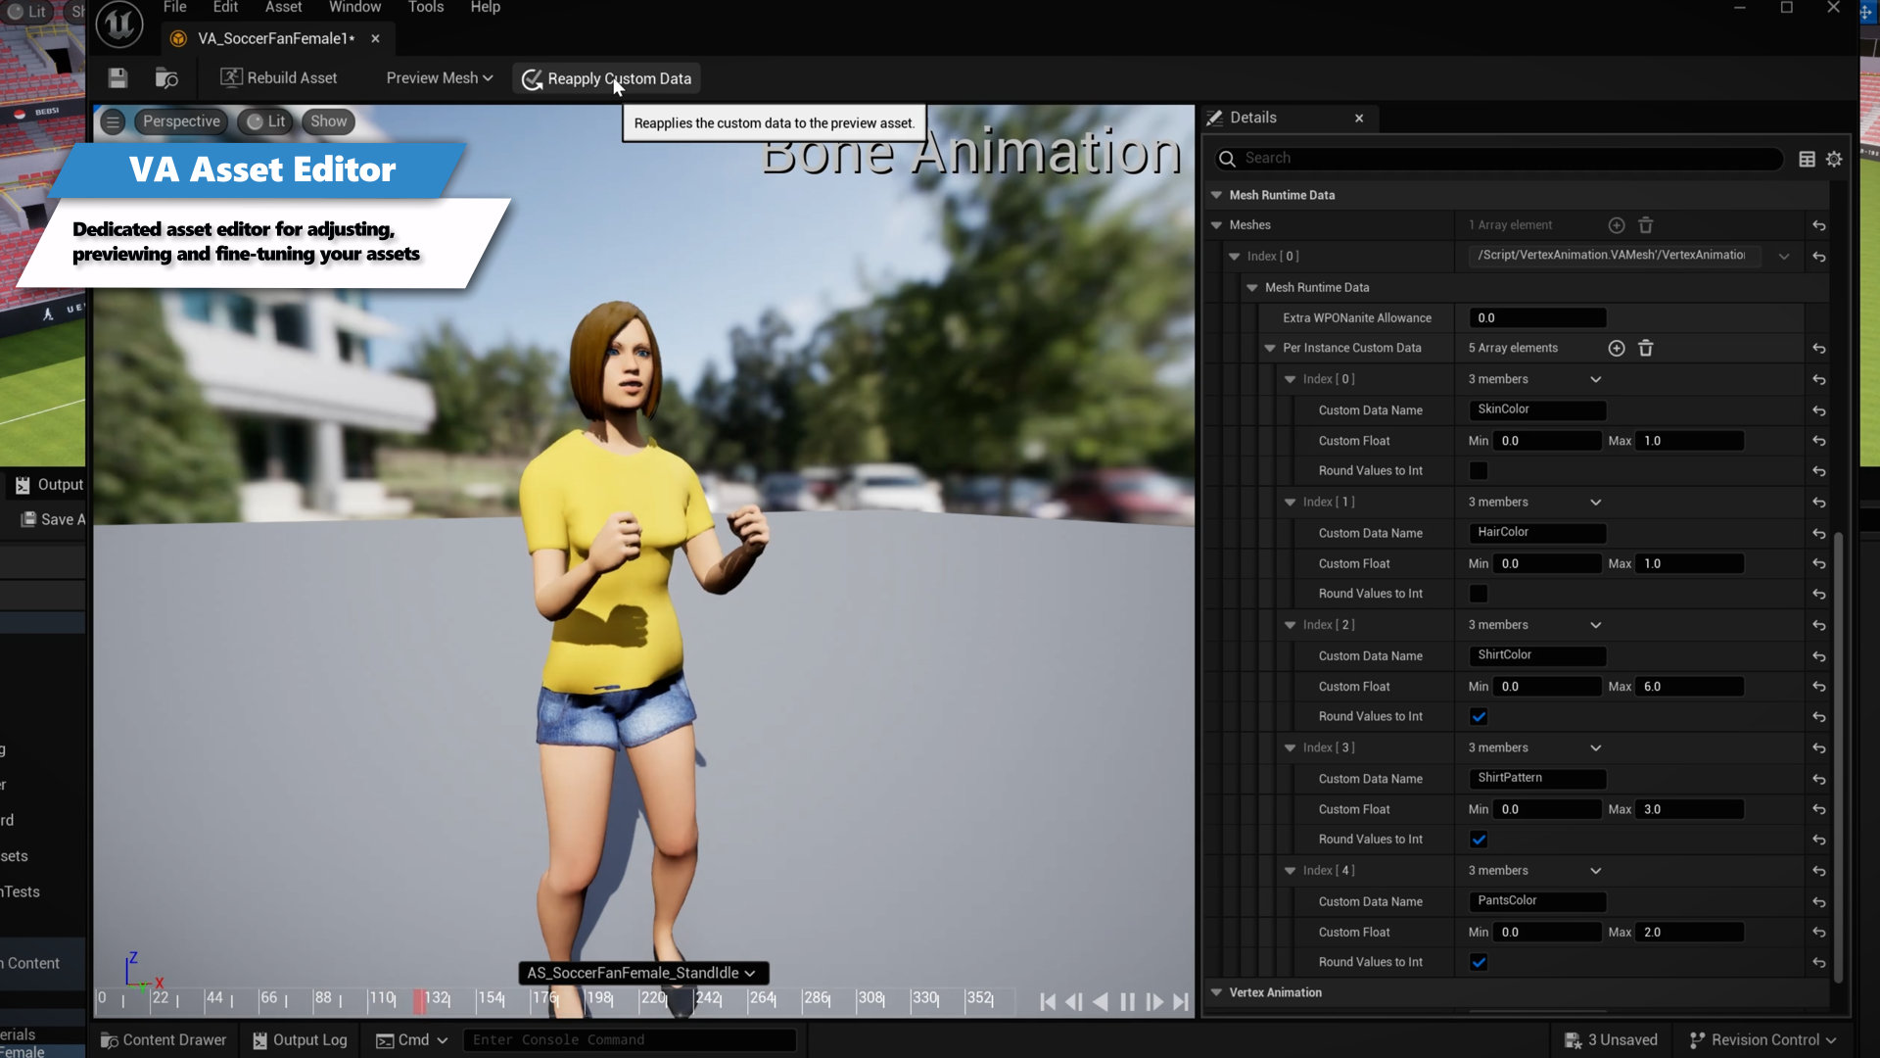Click the property matrix icon beside the gear
The image size is (1880, 1058).
coord(1808,159)
